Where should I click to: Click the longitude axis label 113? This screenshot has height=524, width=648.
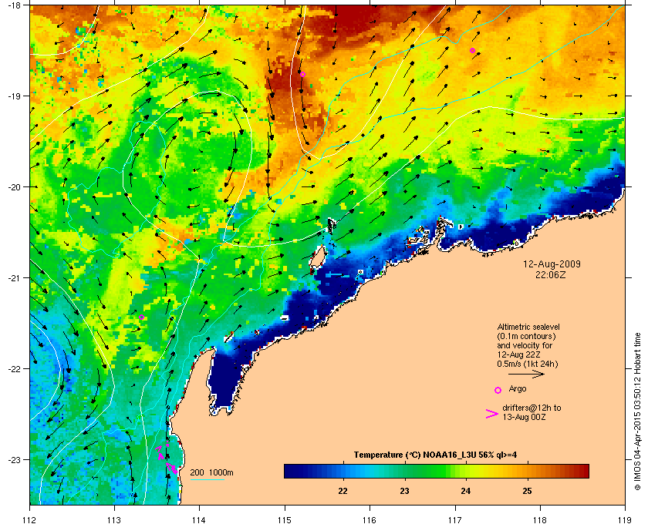tap(114, 519)
